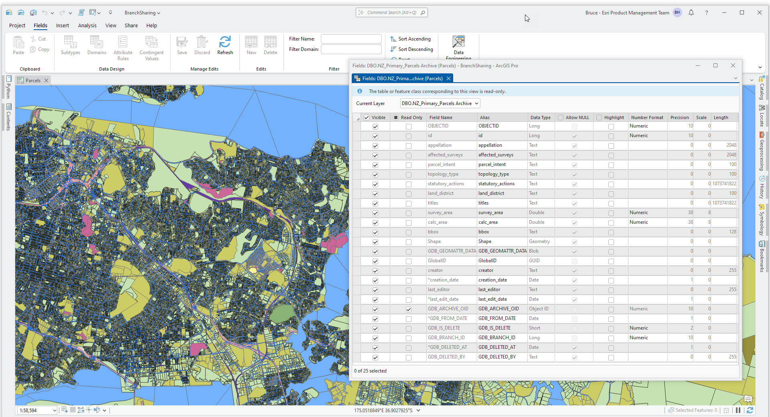
Task: Open the Data Engineering tool
Action: click(x=458, y=44)
